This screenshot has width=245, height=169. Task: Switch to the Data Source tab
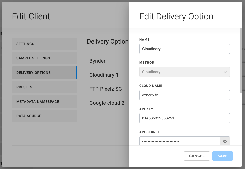click(x=44, y=116)
